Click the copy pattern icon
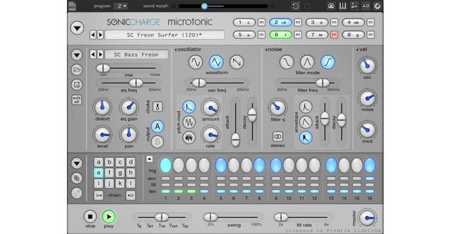The image size is (450, 234). [76, 178]
